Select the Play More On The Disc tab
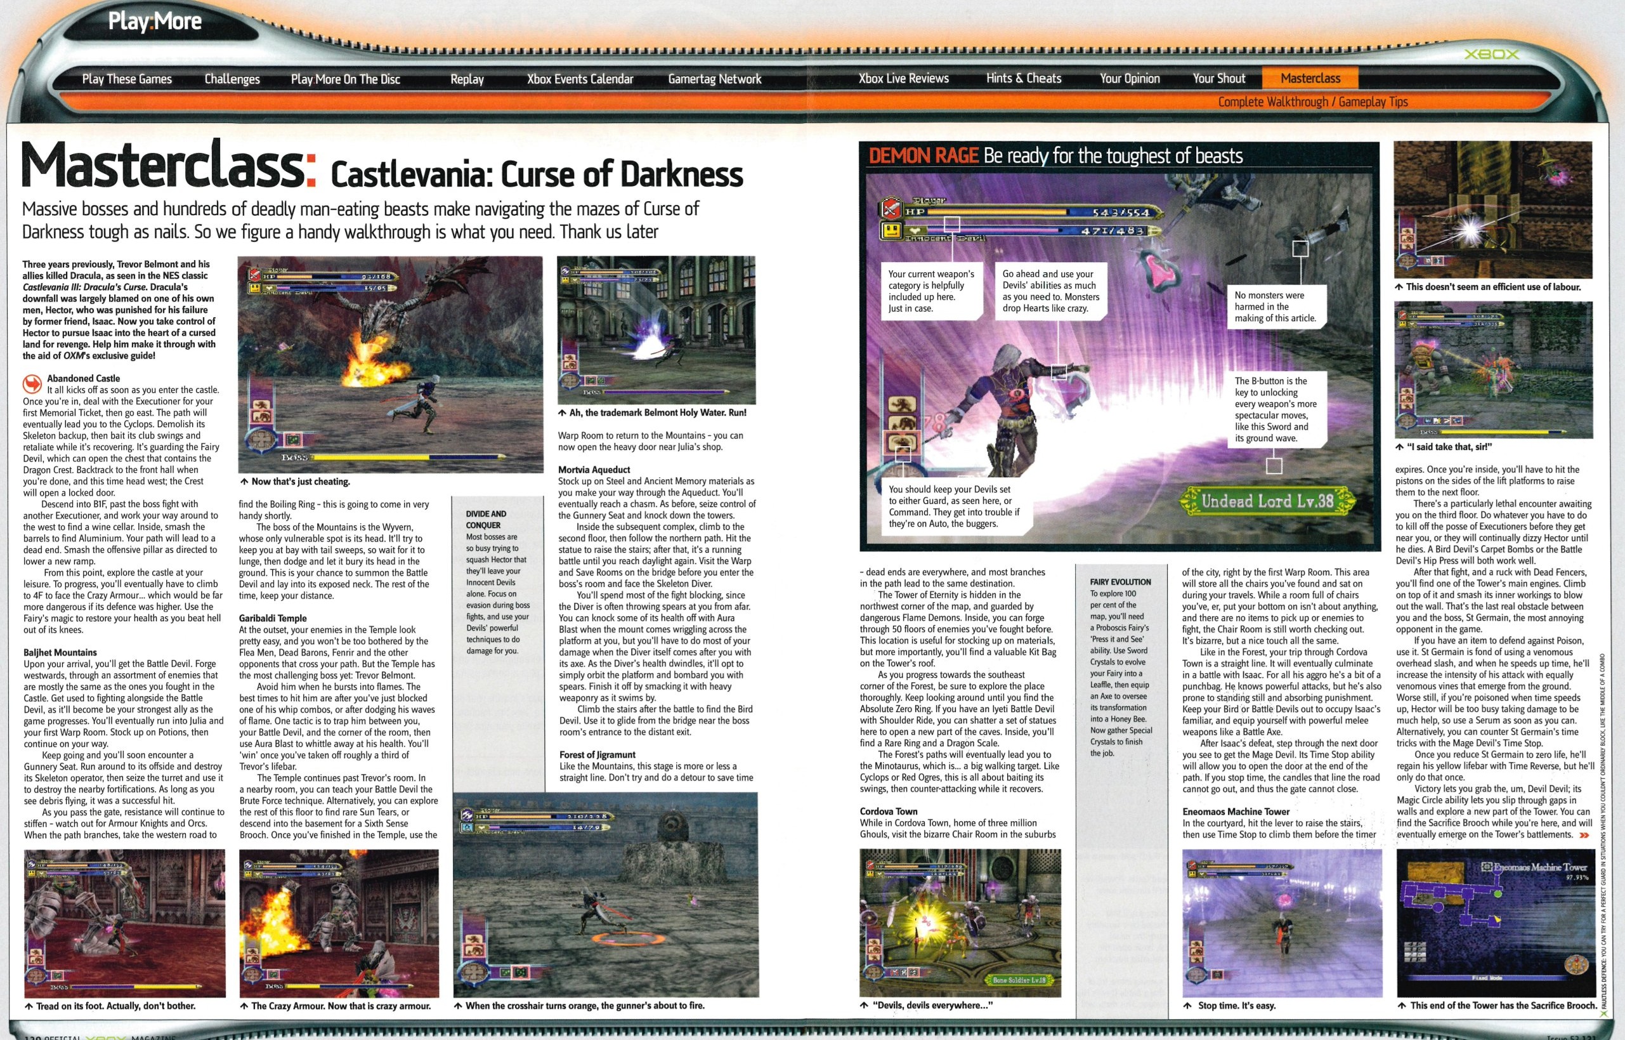Image resolution: width=1625 pixels, height=1040 pixels. (x=346, y=79)
